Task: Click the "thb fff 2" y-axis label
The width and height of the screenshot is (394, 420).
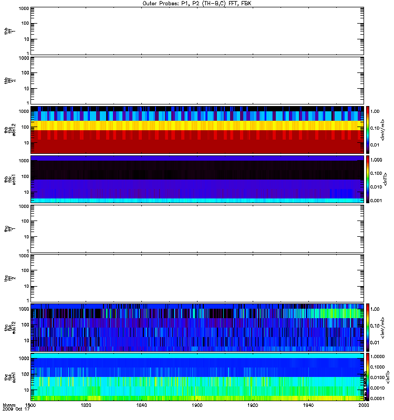Action: [x=9, y=80]
